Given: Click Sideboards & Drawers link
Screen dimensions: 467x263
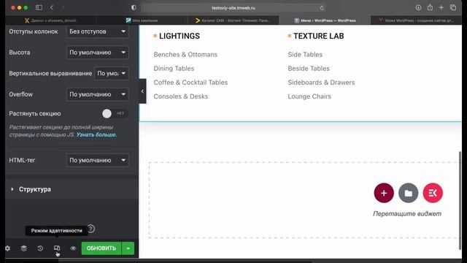Looking at the screenshot, I should click(x=321, y=83).
